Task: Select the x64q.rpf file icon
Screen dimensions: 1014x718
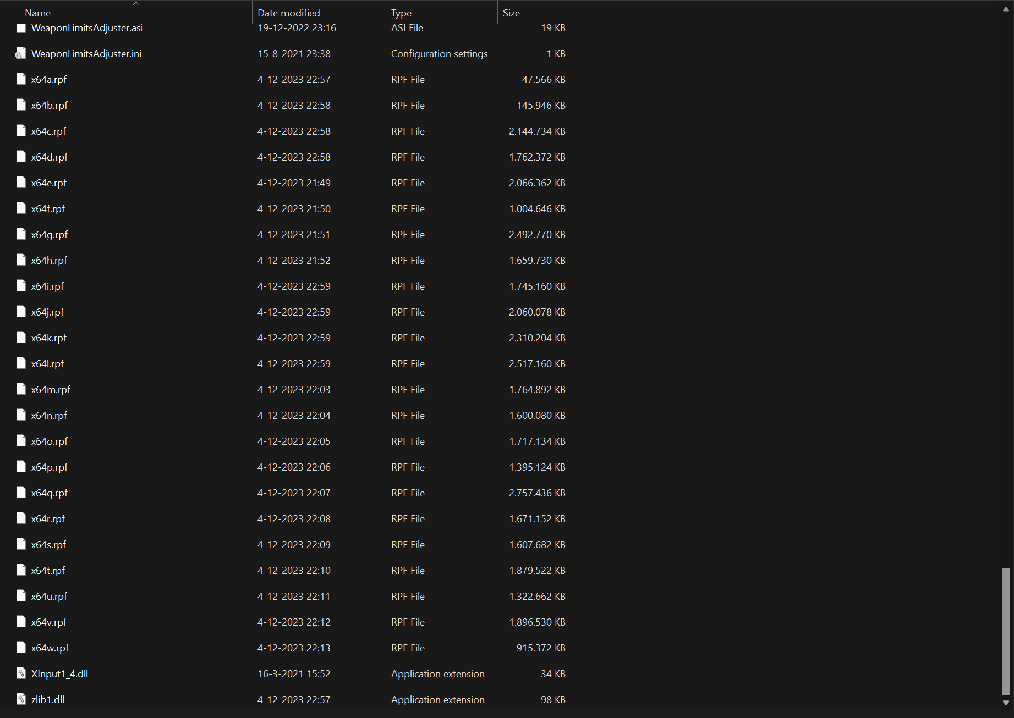Action: click(21, 493)
